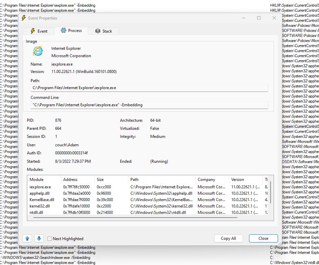Click the Ended value (Running)
The width and height of the screenshot is (319, 265).
[159, 161]
